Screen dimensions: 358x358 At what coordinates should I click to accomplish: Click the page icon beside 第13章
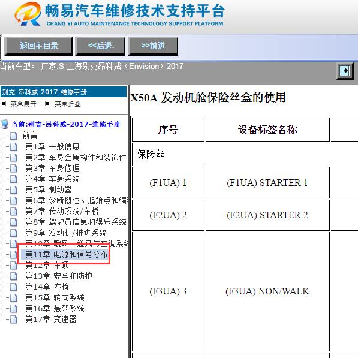click(x=14, y=276)
